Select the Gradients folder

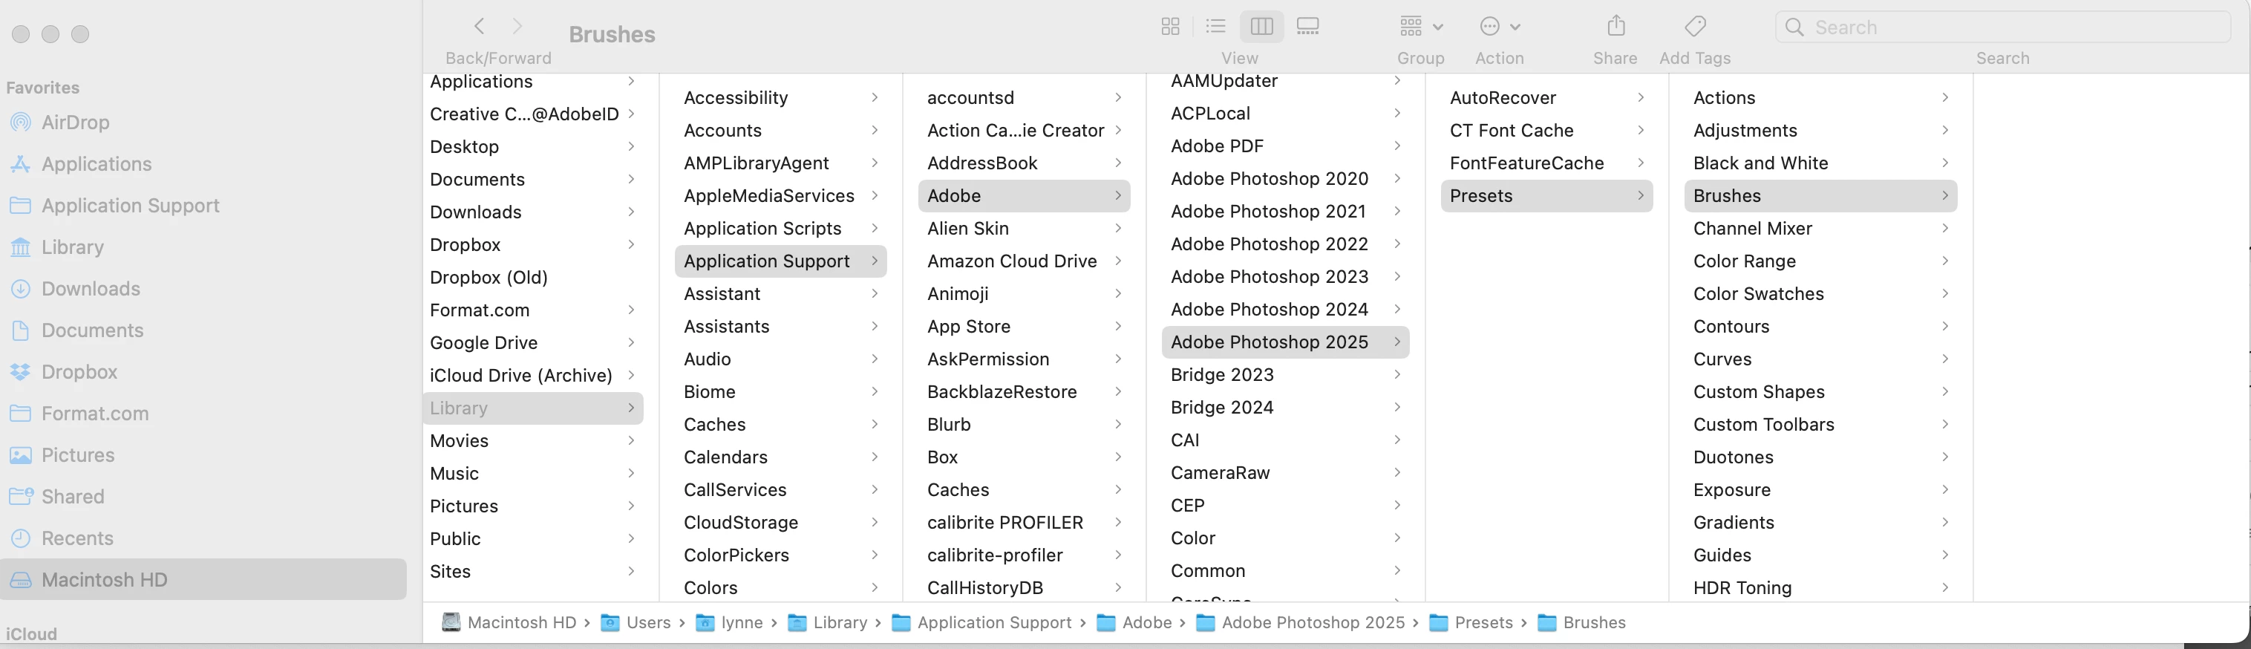1821,522
